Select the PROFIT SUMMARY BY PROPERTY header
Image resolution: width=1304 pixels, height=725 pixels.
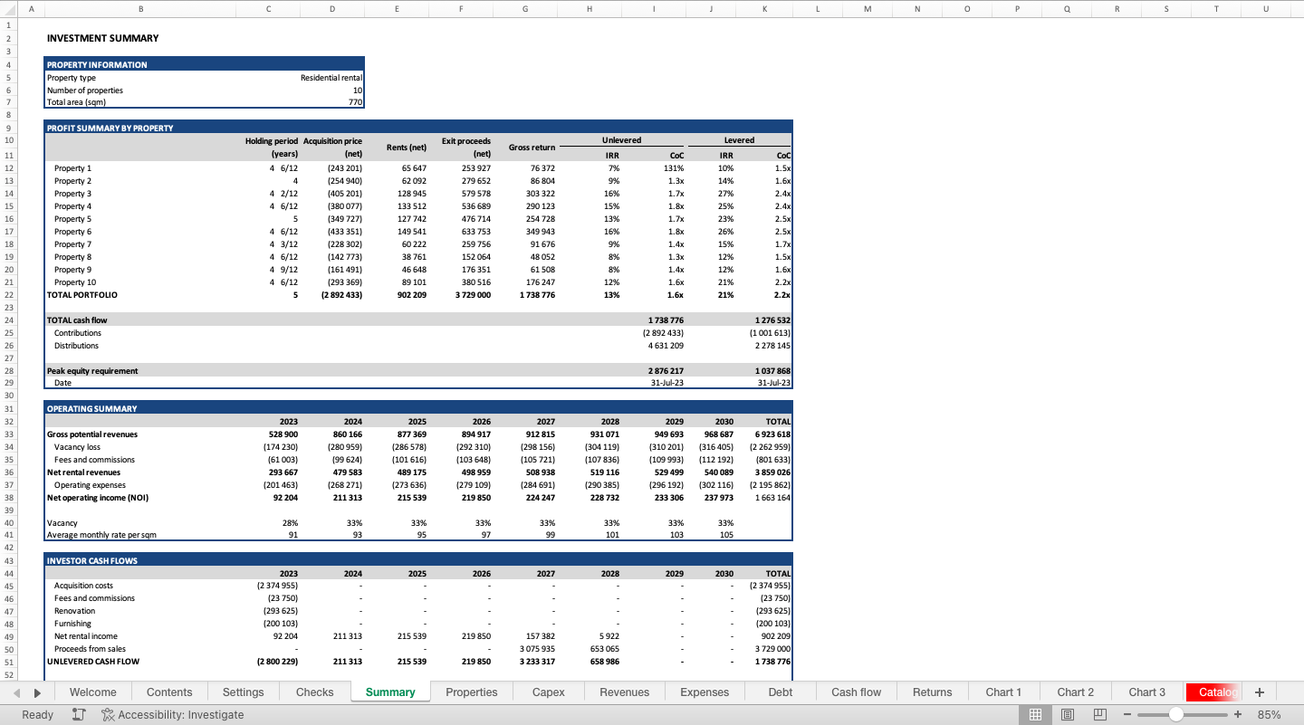coord(110,129)
